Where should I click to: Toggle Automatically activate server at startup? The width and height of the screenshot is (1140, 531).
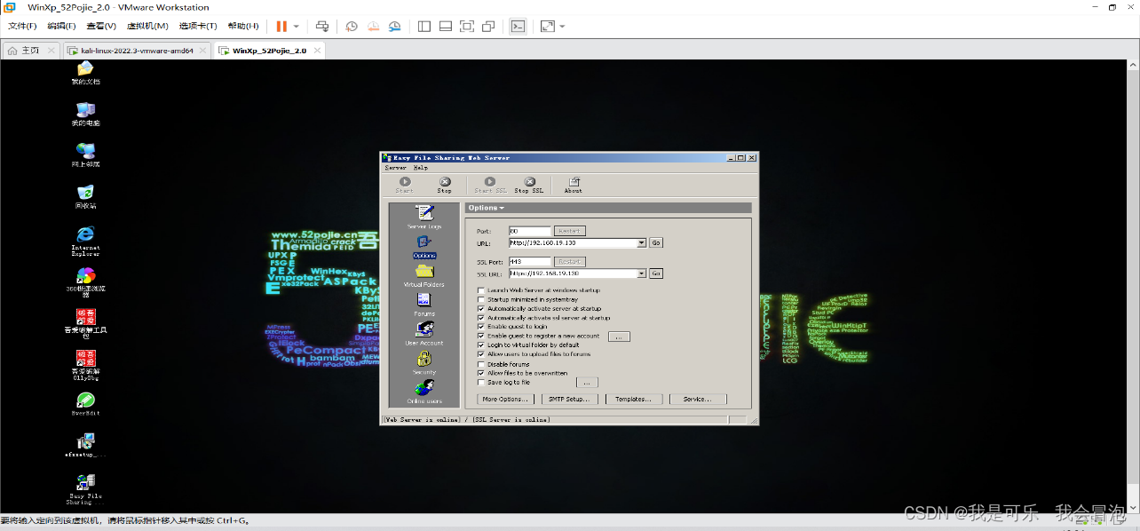click(x=481, y=308)
